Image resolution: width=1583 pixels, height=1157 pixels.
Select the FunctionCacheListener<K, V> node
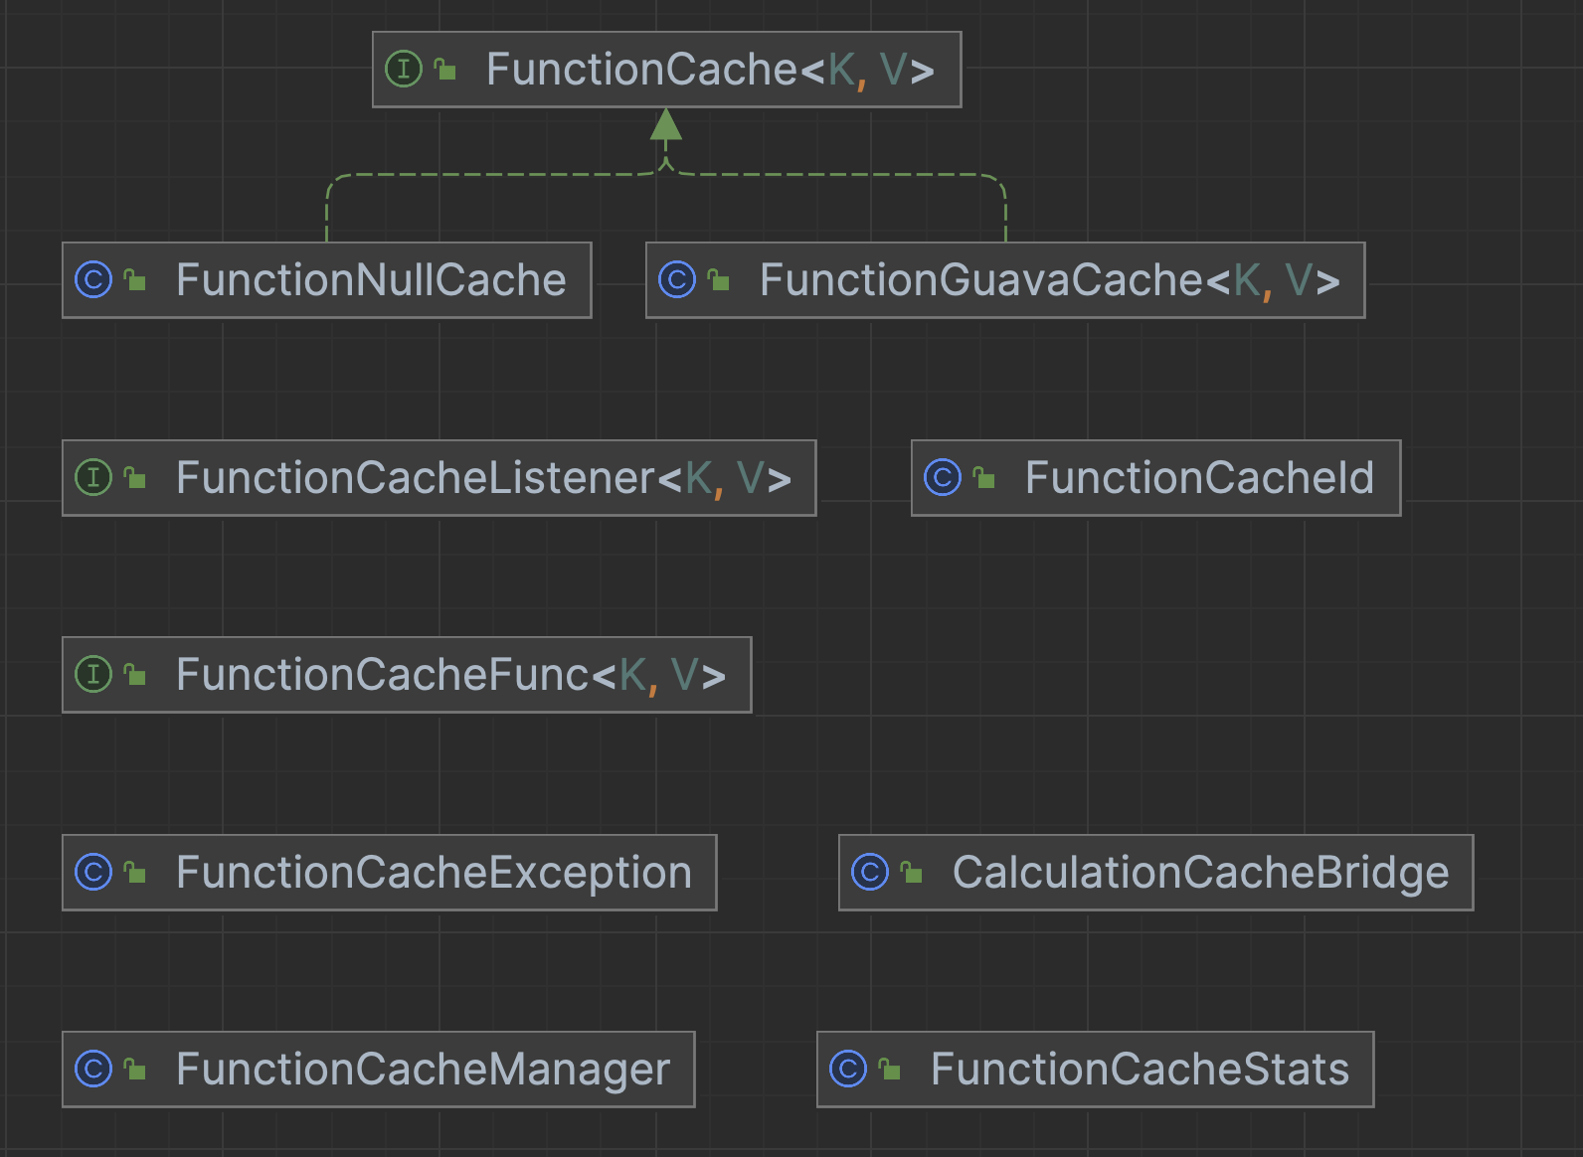pyautogui.click(x=482, y=478)
